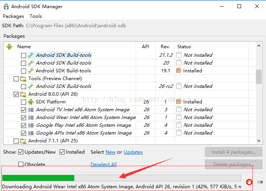Toggle the Installed show filter

click(62, 152)
